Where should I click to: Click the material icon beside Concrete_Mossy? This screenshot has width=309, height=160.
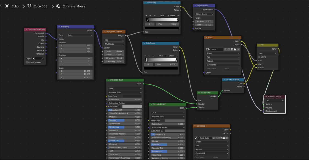pyautogui.click(x=58, y=6)
